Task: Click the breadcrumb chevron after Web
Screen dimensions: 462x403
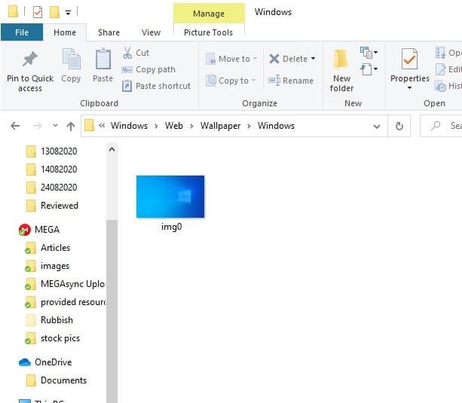Action: pyautogui.click(x=191, y=126)
